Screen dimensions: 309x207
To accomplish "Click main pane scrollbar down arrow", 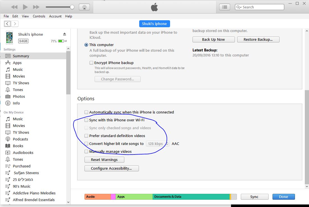I will coord(307,186).
